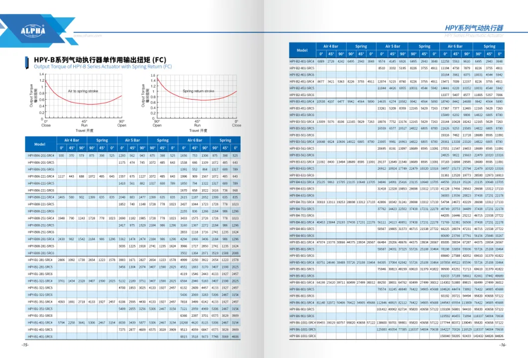Pick the 'HPY-B6-1001-SRC5' model name

(x=302, y=330)
